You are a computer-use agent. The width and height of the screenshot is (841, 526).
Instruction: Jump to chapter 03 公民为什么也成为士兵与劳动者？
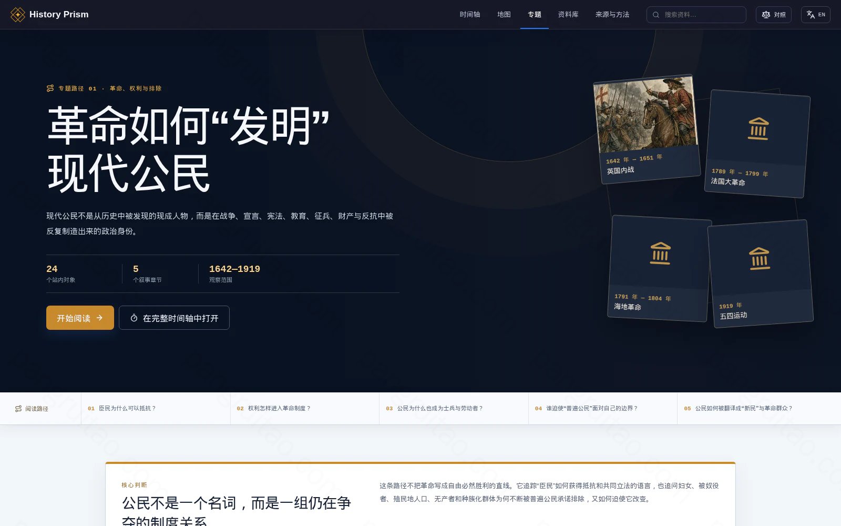click(x=454, y=409)
